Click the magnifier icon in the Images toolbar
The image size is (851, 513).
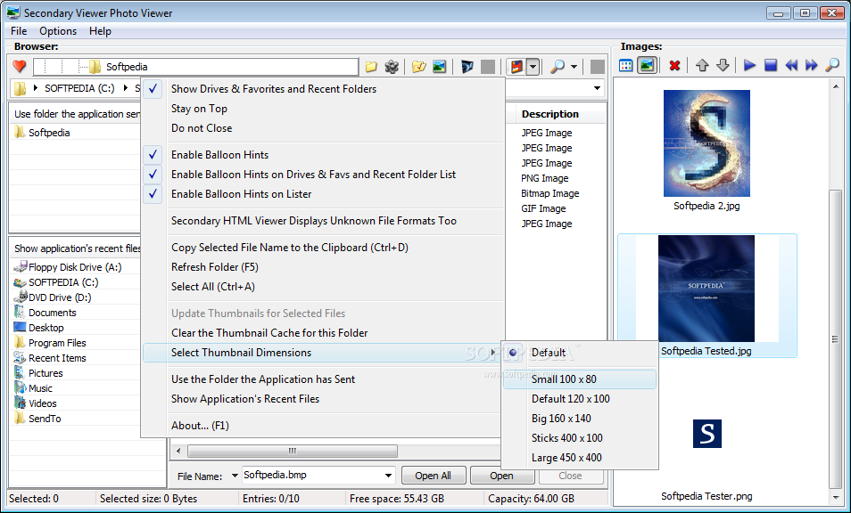coord(832,66)
